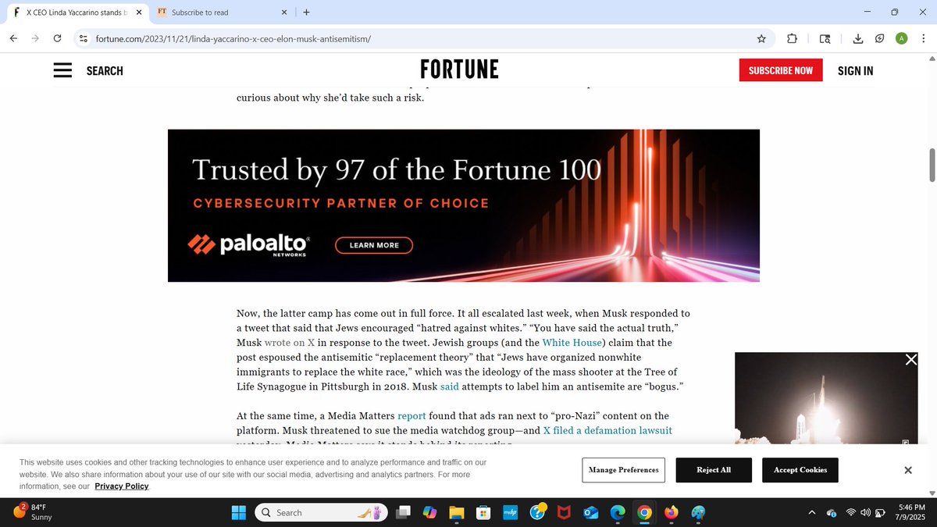
Task: Open the myHP app on the taskbar
Action: [x=510, y=512]
